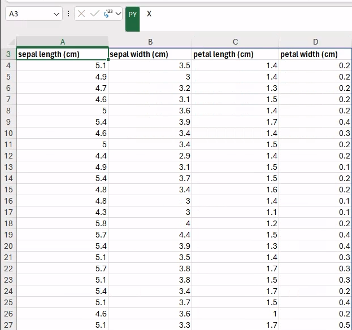Click the 'petal width (cm)' header cell
Image resolution: width=352 pixels, height=330 pixels.
coord(315,54)
